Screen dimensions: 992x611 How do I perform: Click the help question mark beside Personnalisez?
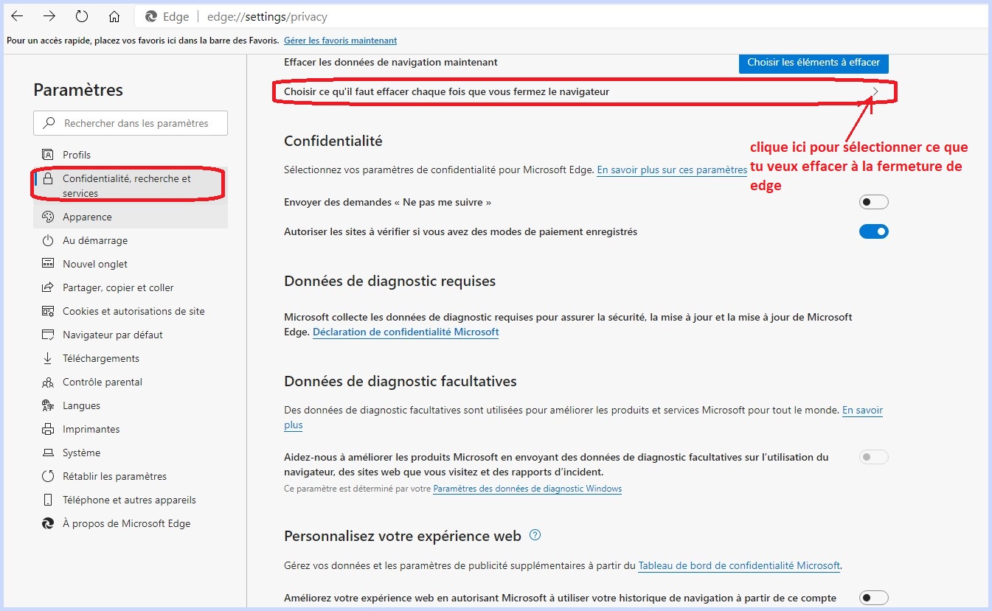click(535, 535)
